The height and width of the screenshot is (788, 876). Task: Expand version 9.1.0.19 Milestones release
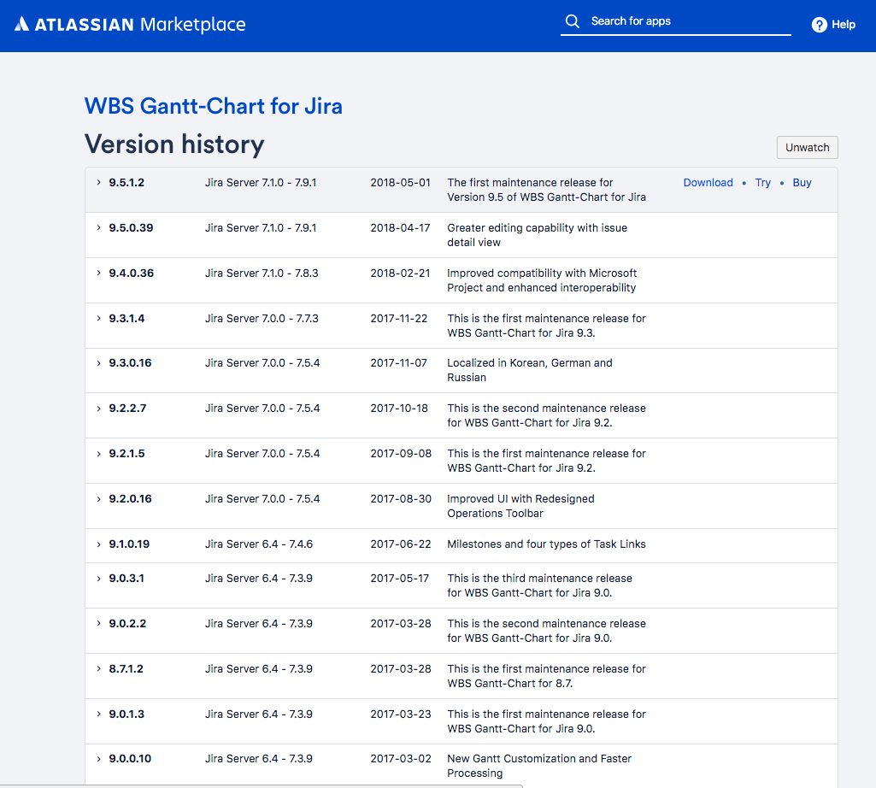tap(99, 544)
